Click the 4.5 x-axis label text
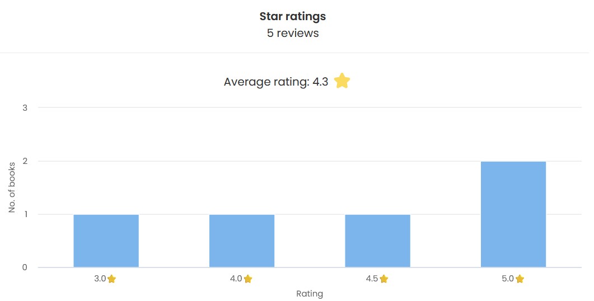The width and height of the screenshot is (594, 301). point(372,279)
